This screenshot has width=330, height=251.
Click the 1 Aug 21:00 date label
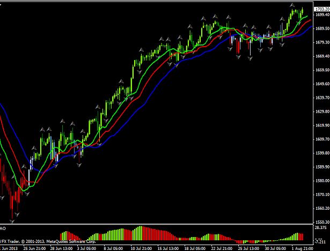click(303, 248)
